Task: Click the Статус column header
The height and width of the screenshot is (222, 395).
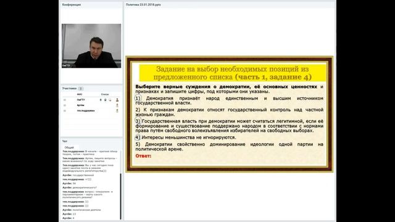Action: coord(105,94)
